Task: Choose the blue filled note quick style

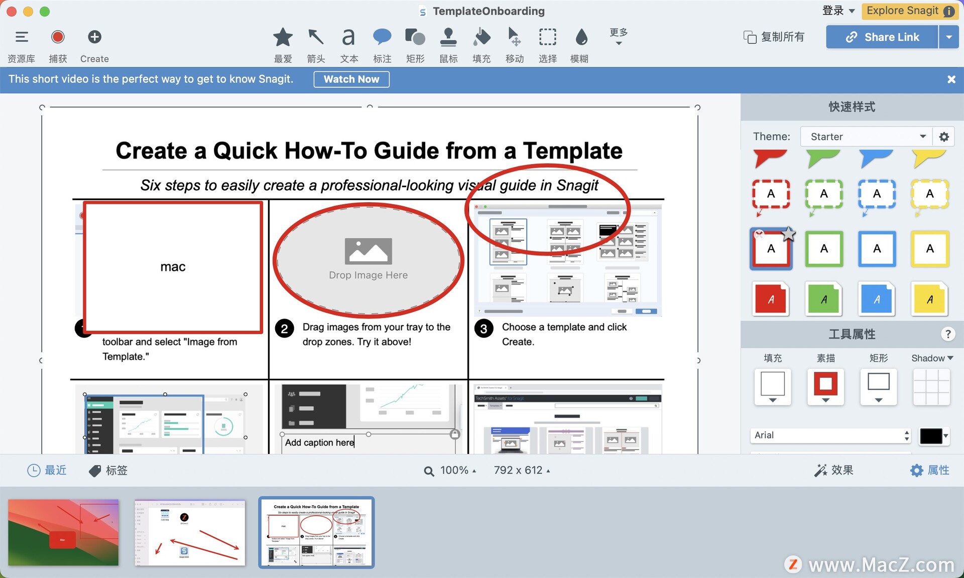Action: pyautogui.click(x=877, y=300)
